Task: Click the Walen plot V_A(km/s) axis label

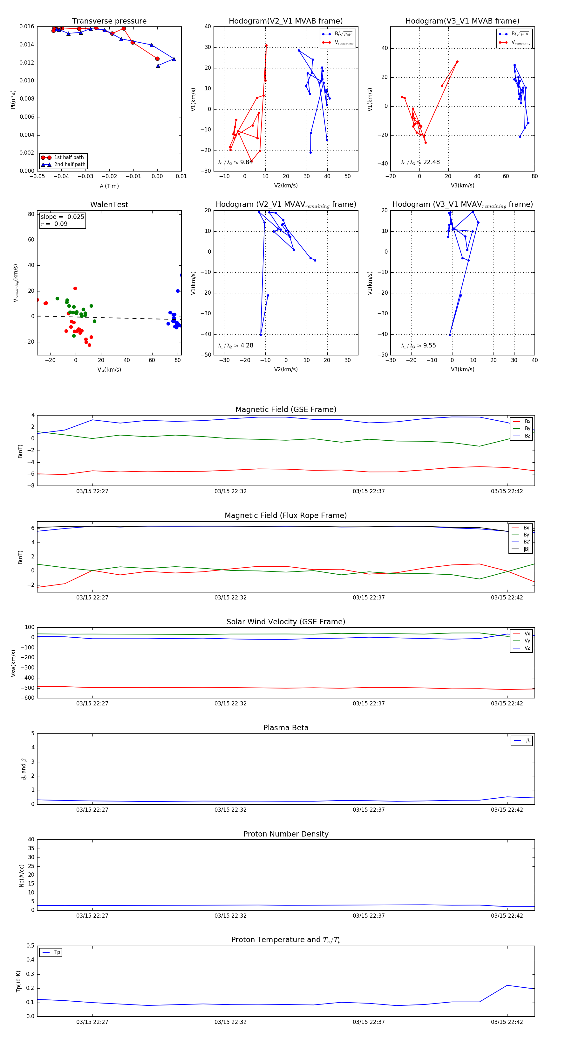Action: 109,370
